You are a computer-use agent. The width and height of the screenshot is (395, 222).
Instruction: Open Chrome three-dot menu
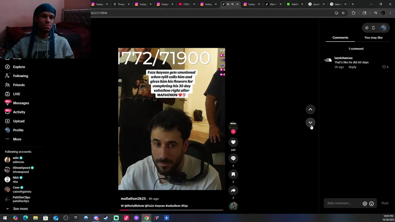point(390,13)
